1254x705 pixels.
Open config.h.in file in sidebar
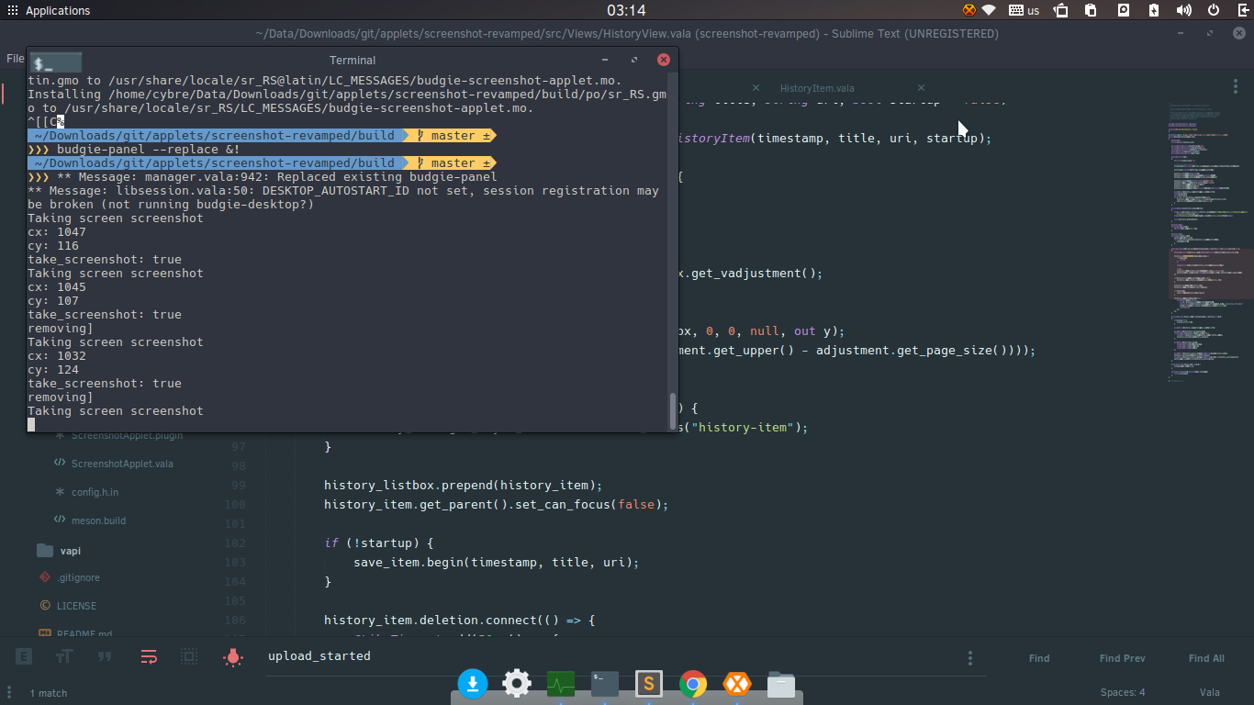[x=95, y=492]
